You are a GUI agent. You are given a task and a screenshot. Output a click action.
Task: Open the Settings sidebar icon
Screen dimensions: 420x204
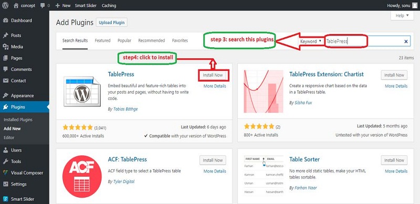tap(6, 184)
